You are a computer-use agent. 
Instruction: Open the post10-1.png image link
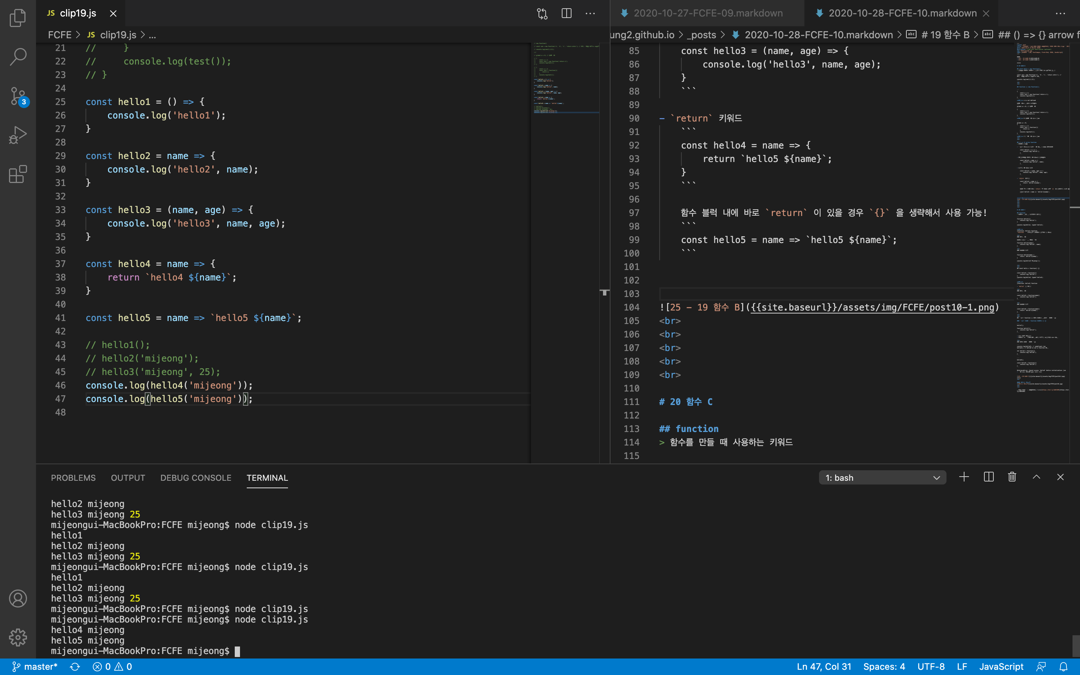click(873, 307)
